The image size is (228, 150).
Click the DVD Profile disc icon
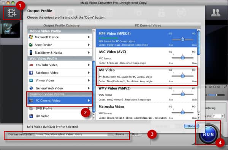(x=31, y=109)
